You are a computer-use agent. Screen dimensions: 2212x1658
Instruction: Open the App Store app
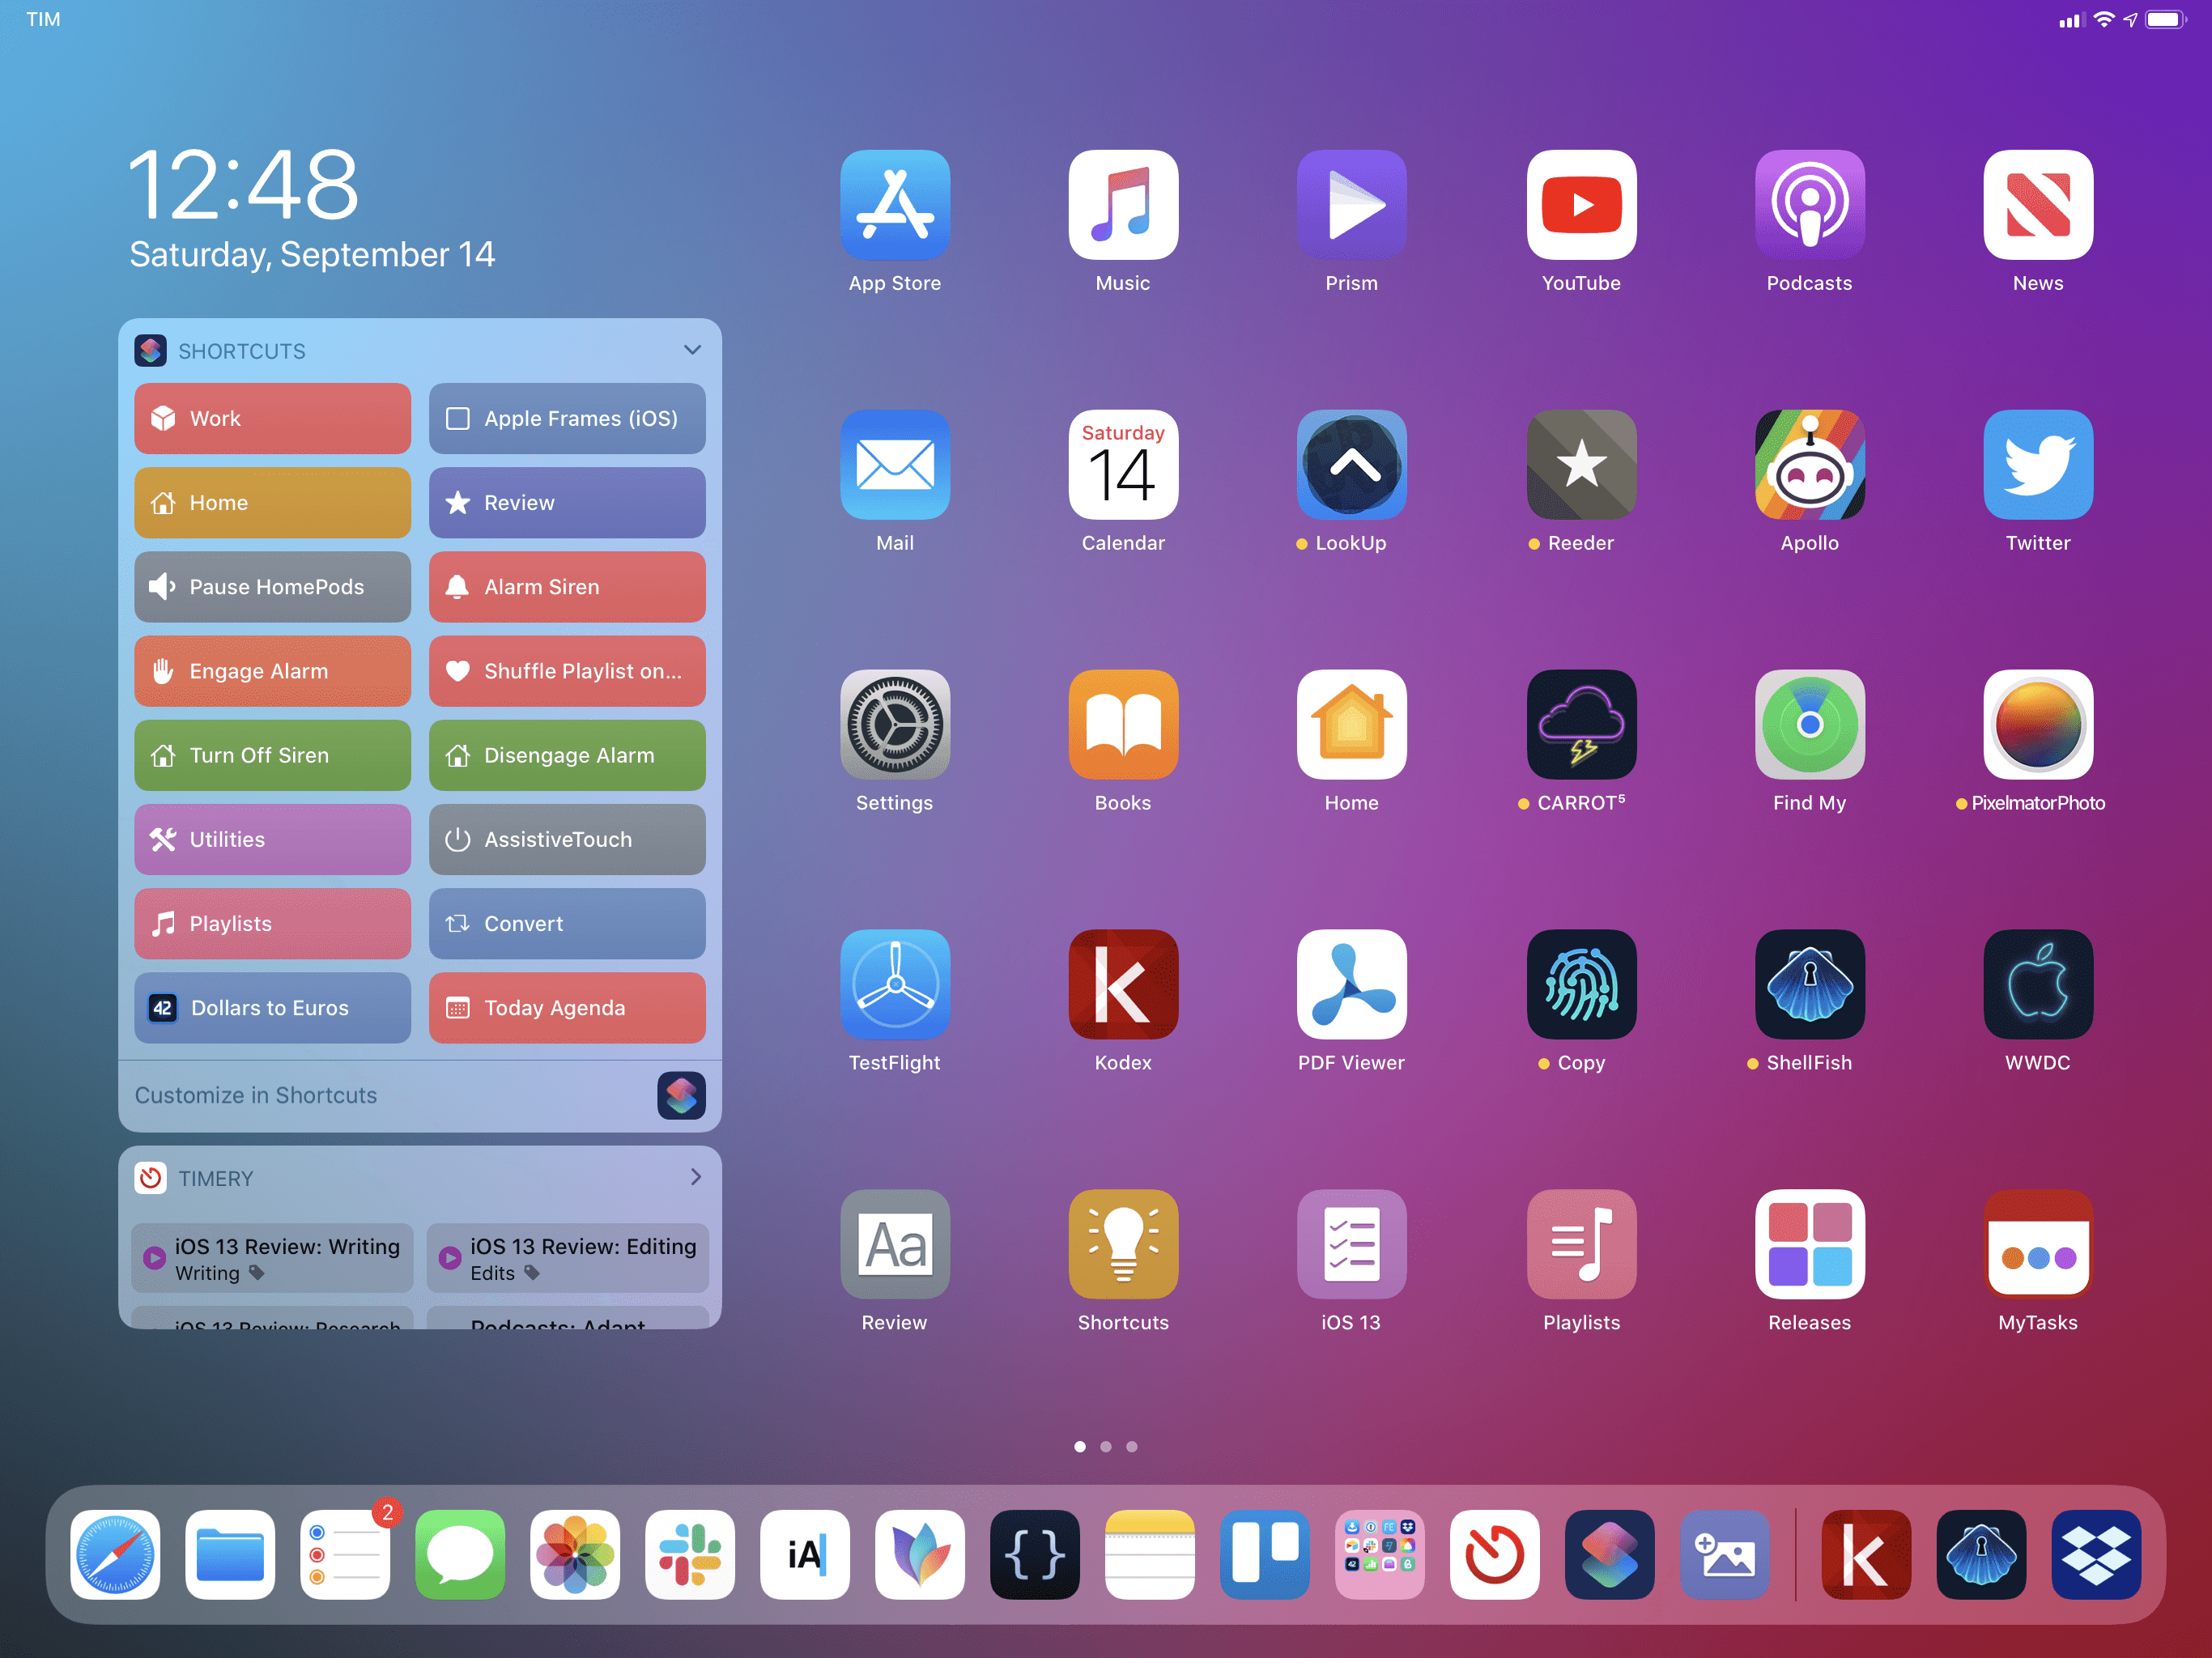[x=895, y=205]
